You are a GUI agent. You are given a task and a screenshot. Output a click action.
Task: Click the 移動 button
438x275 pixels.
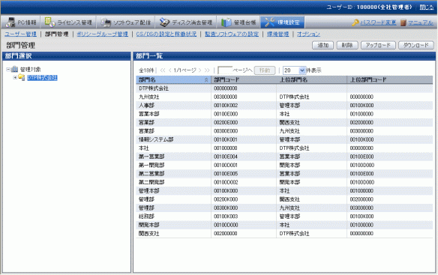pyautogui.click(x=265, y=70)
